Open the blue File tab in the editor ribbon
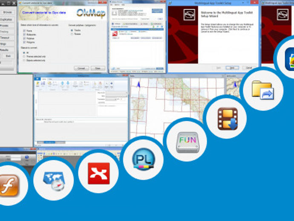The image size is (294, 221). 37,79
